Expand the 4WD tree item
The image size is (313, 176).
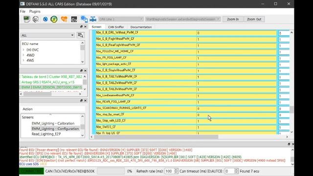click(23, 55)
